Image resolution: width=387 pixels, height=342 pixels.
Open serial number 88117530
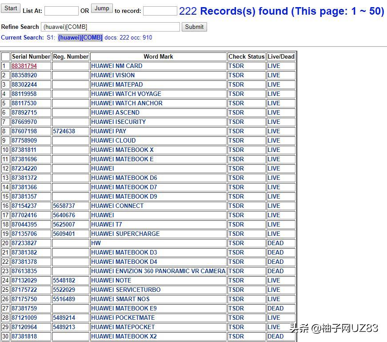[24, 103]
